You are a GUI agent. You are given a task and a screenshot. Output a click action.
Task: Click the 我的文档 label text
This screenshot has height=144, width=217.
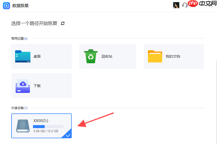tap(173, 57)
